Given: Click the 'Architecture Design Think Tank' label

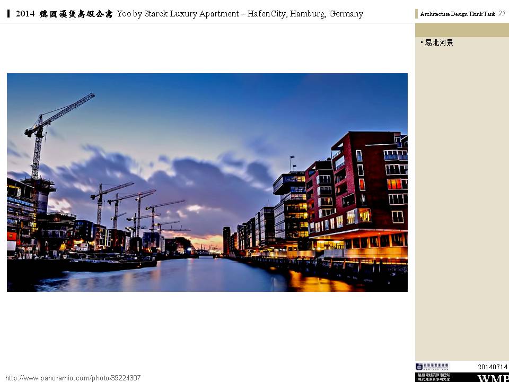Looking at the screenshot, I should [458, 14].
